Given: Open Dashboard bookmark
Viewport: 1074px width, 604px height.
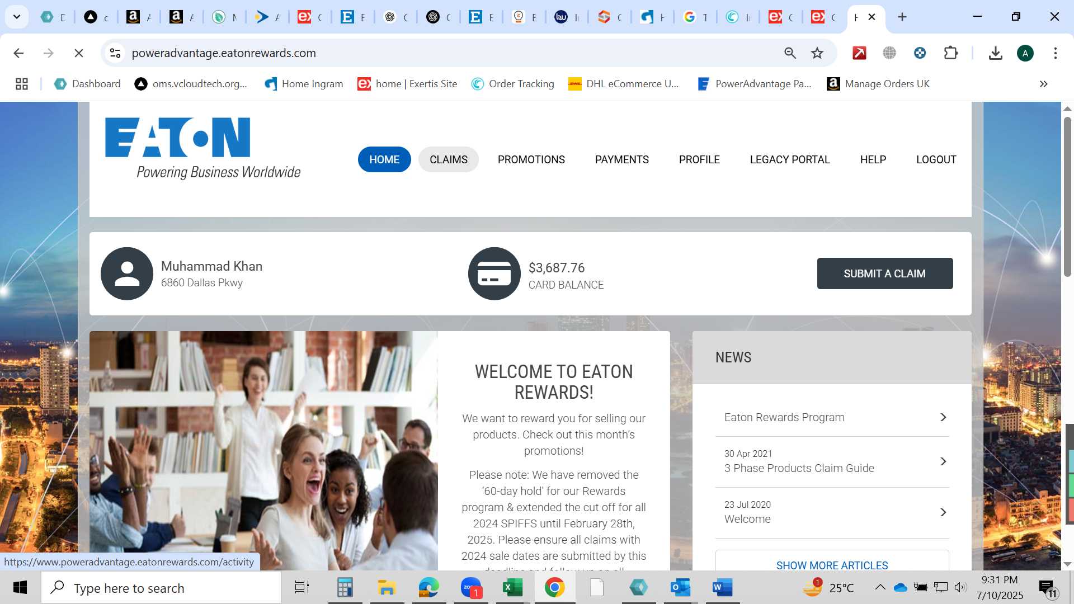Looking at the screenshot, I should 87,84.
